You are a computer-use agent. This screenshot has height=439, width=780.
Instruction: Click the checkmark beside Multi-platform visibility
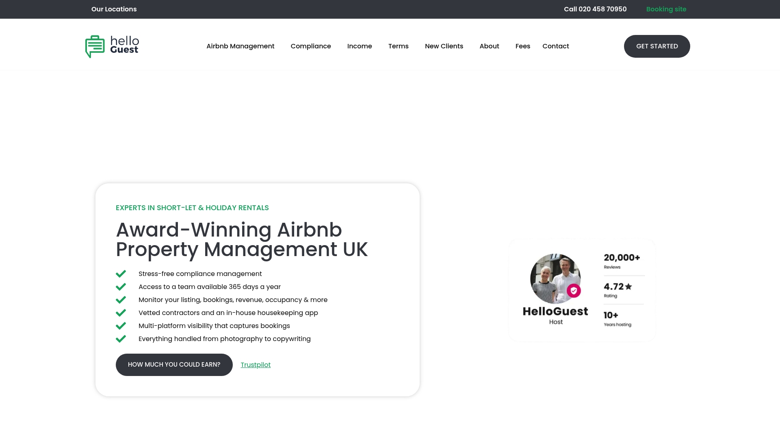pos(121,326)
